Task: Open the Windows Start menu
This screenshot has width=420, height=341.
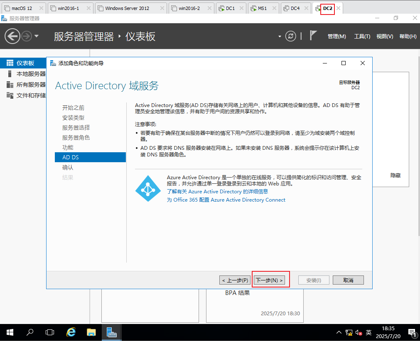Action: point(10,332)
